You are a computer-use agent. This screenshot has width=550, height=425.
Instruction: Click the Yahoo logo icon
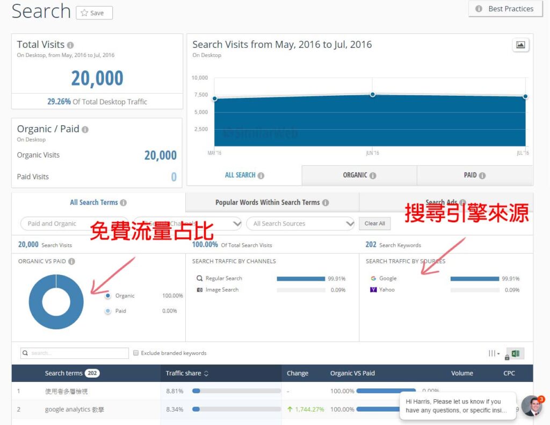(373, 290)
